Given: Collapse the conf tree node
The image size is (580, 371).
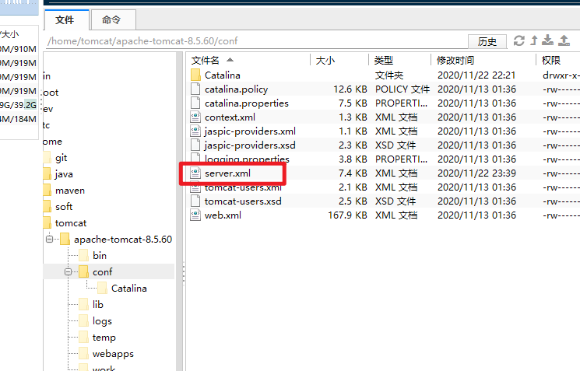Looking at the screenshot, I should 68,272.
